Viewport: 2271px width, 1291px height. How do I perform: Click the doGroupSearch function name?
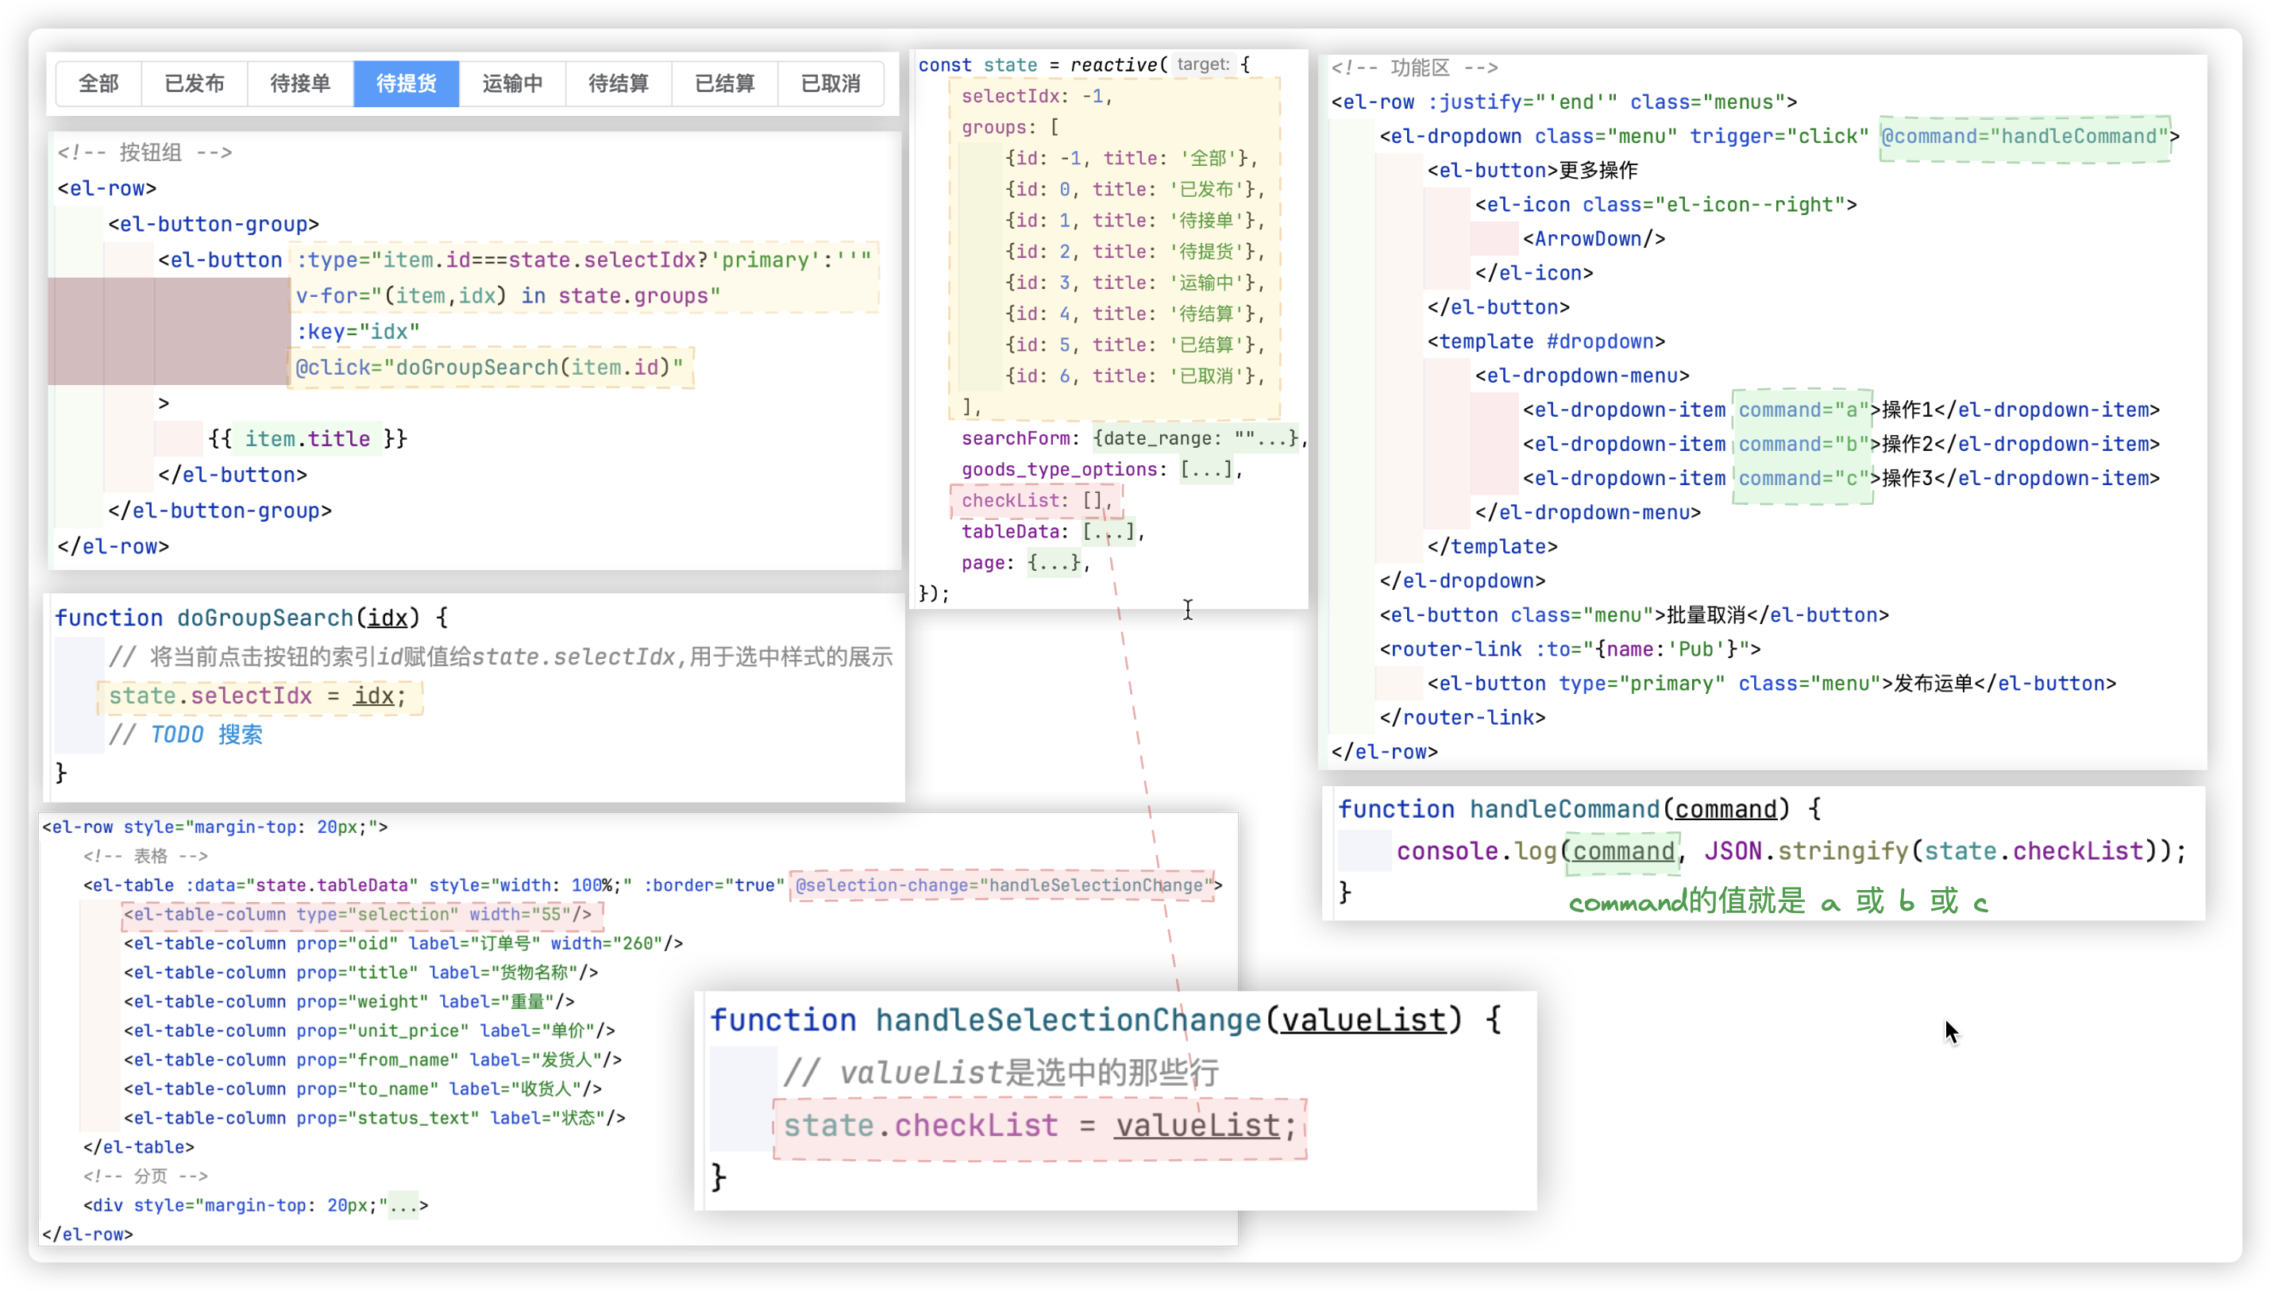[264, 618]
